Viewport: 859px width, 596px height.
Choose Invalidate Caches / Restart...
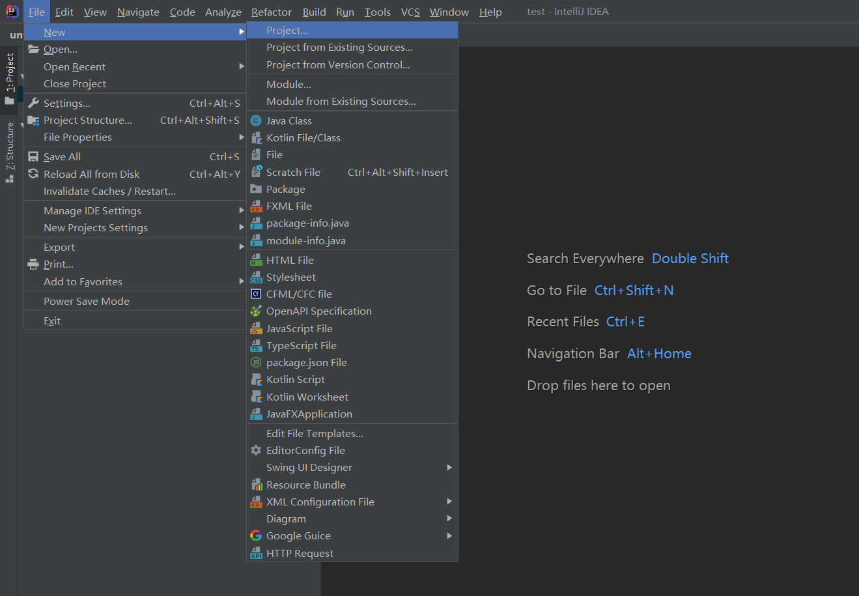(135, 192)
